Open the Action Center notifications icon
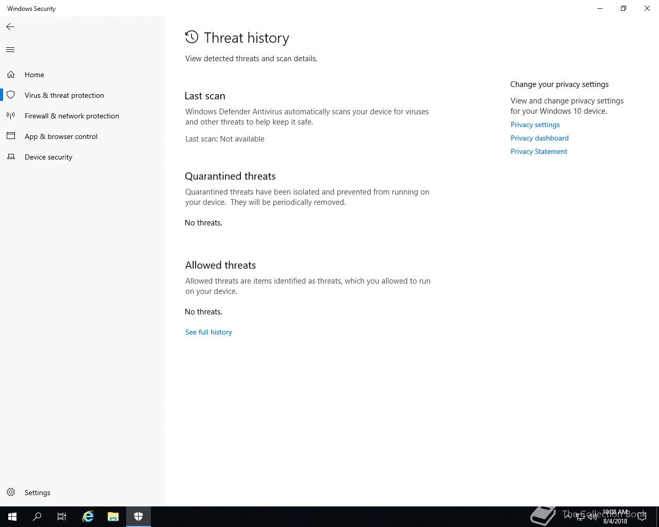 [x=642, y=517]
